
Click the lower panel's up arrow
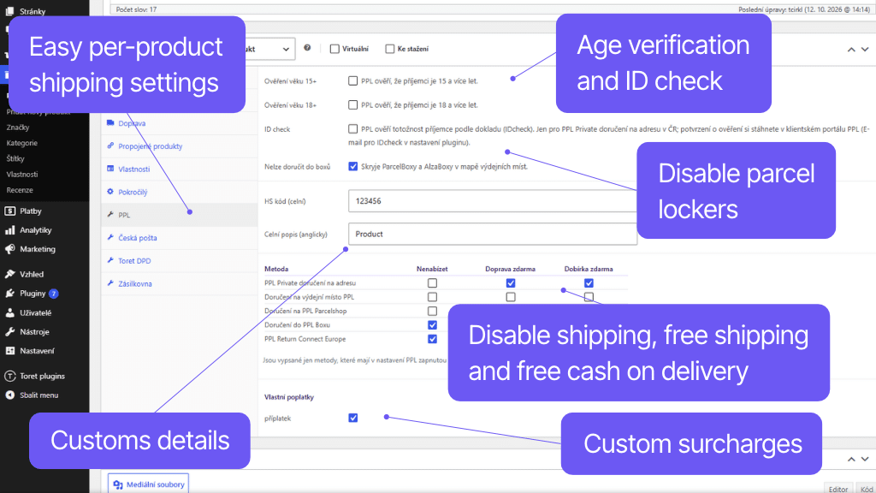point(851,459)
